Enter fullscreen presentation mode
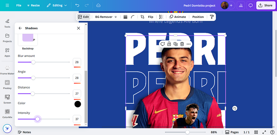The height and width of the screenshot is (135, 277). pyautogui.click(x=264, y=132)
